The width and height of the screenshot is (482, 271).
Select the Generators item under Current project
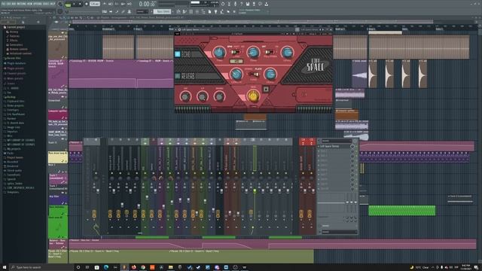coord(16,44)
